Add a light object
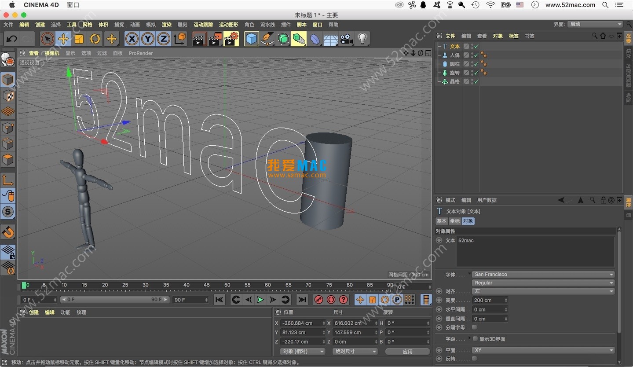Image resolution: width=633 pixels, height=367 pixels. tap(362, 39)
